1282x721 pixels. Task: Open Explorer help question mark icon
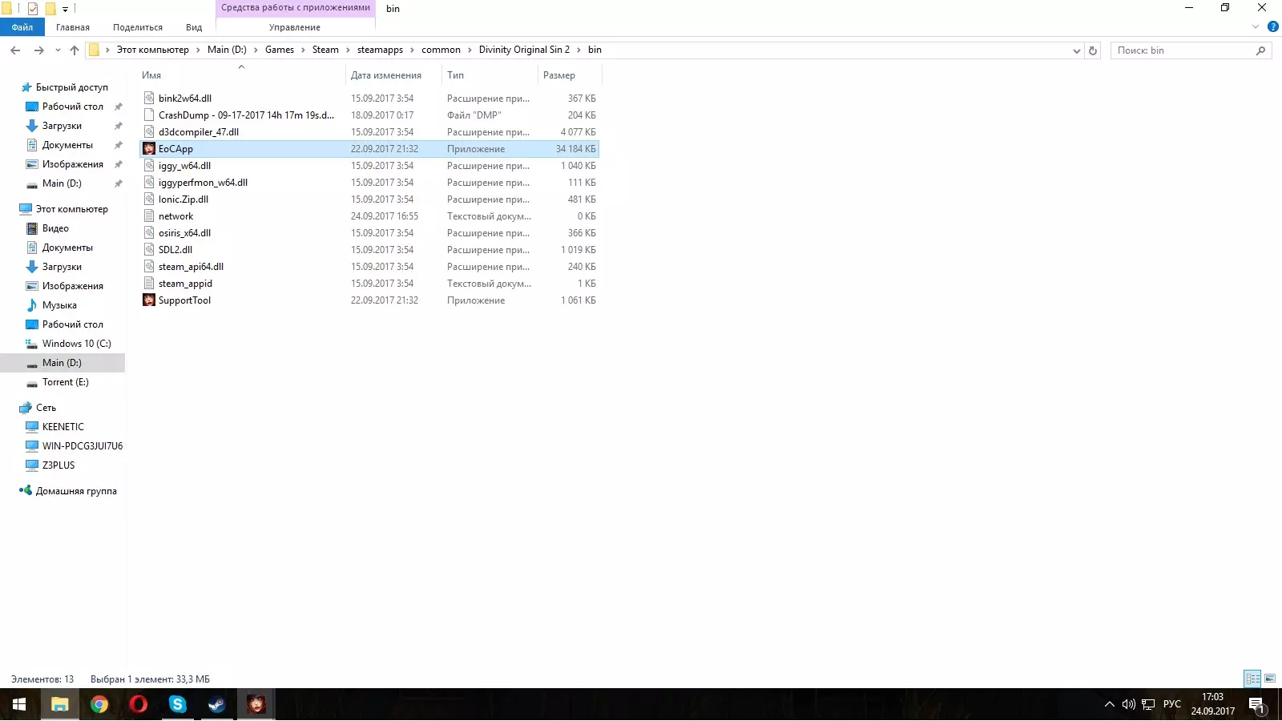(1273, 27)
